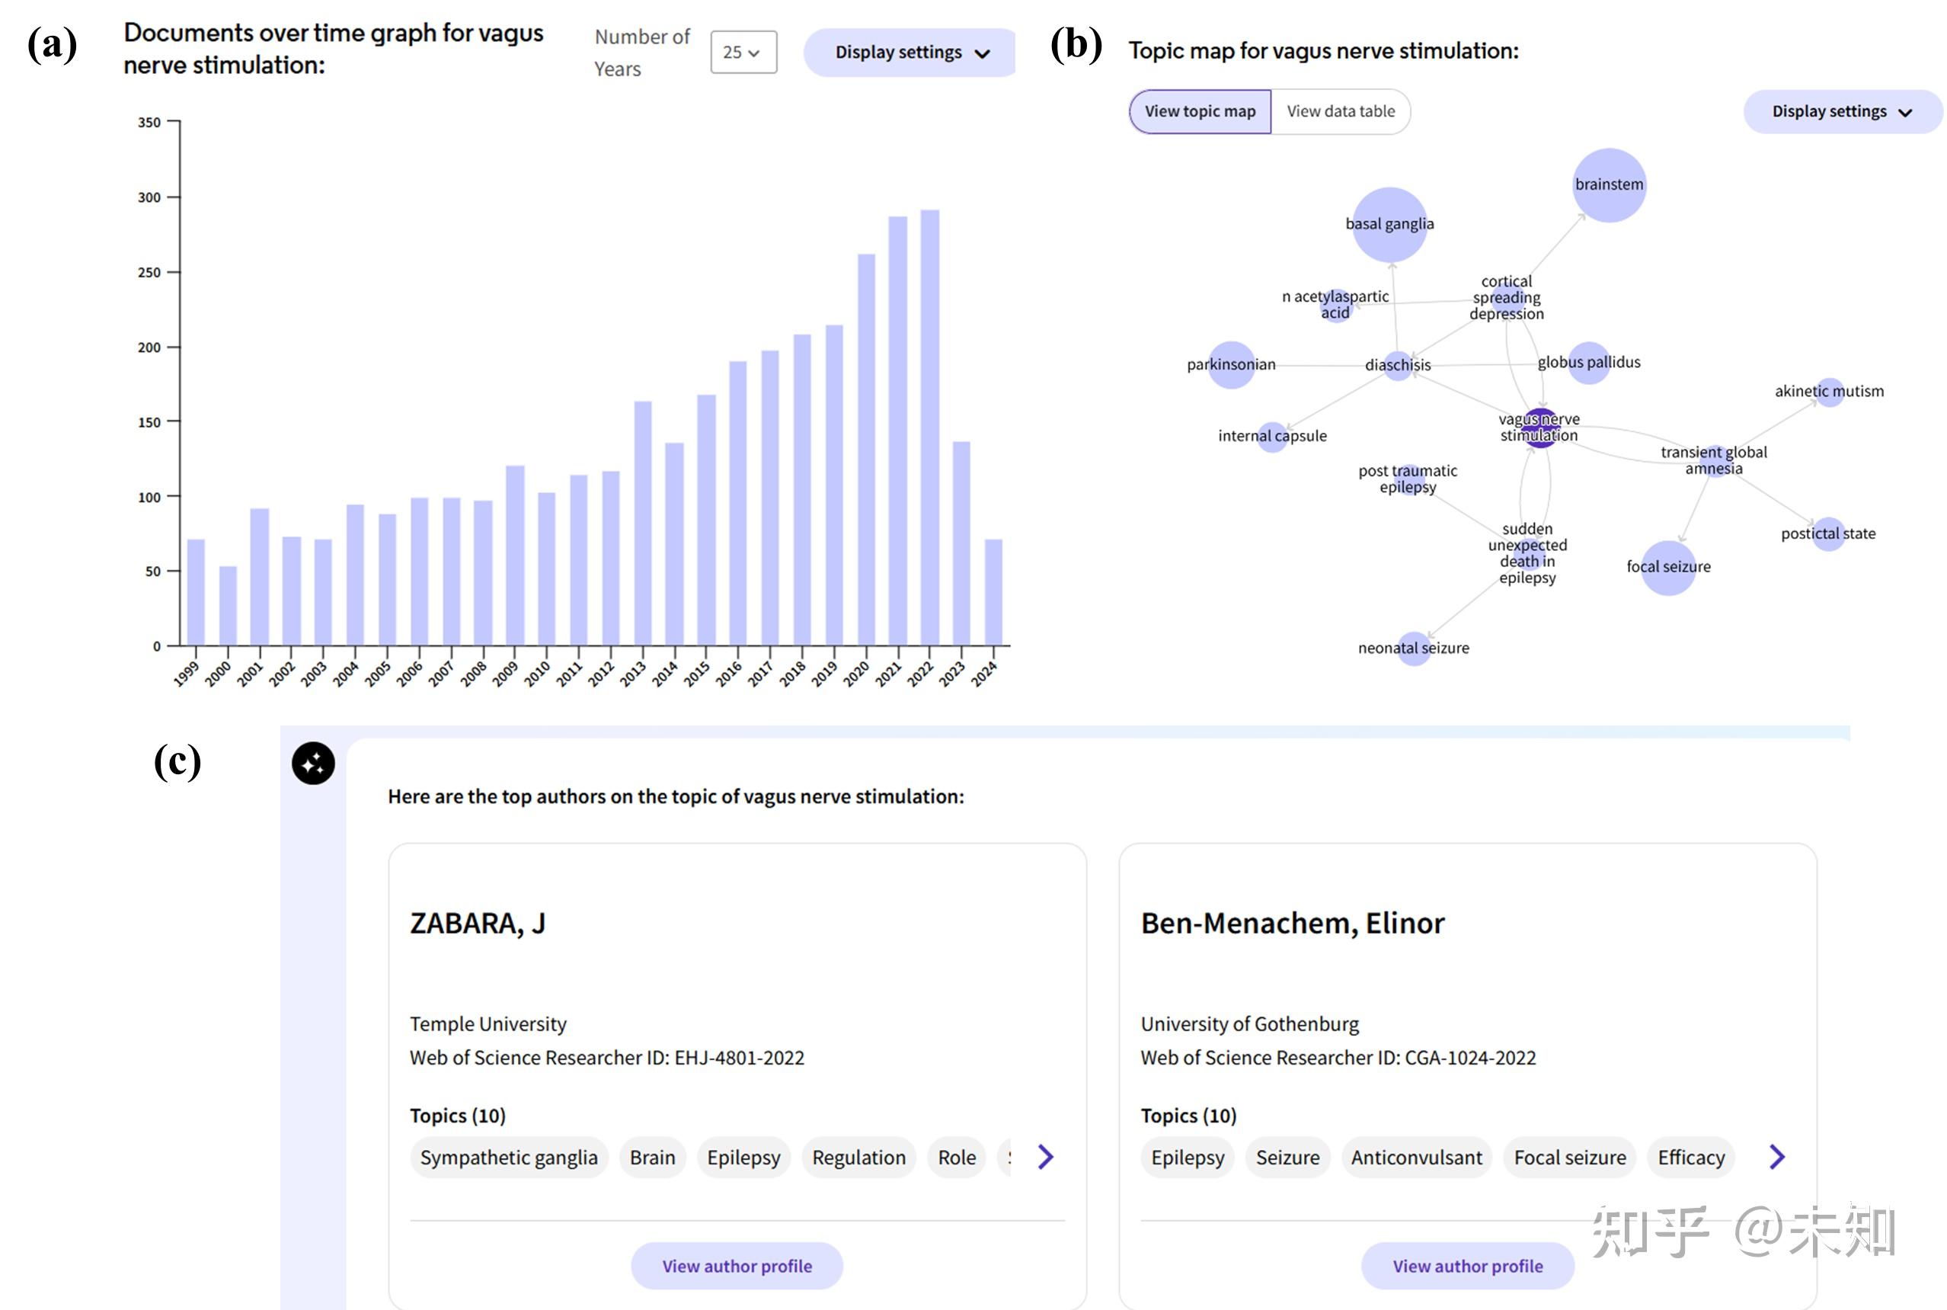View author profile for Ben-Menachem, Elinor
This screenshot has width=1947, height=1310.
(1467, 1266)
